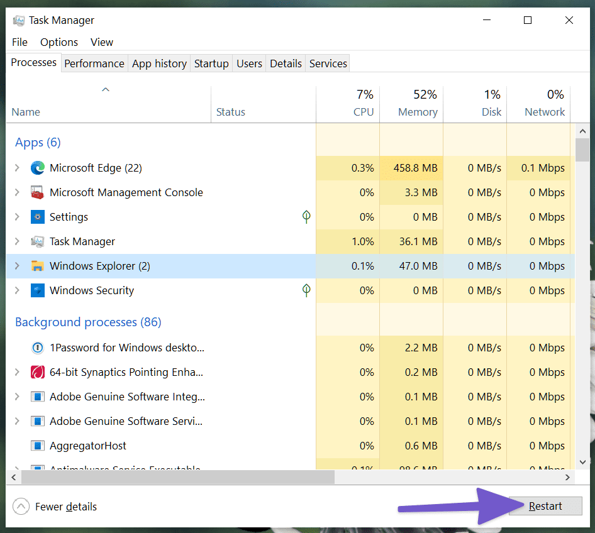Click the Apps (6) group heading
This screenshot has height=533, width=595.
point(38,143)
